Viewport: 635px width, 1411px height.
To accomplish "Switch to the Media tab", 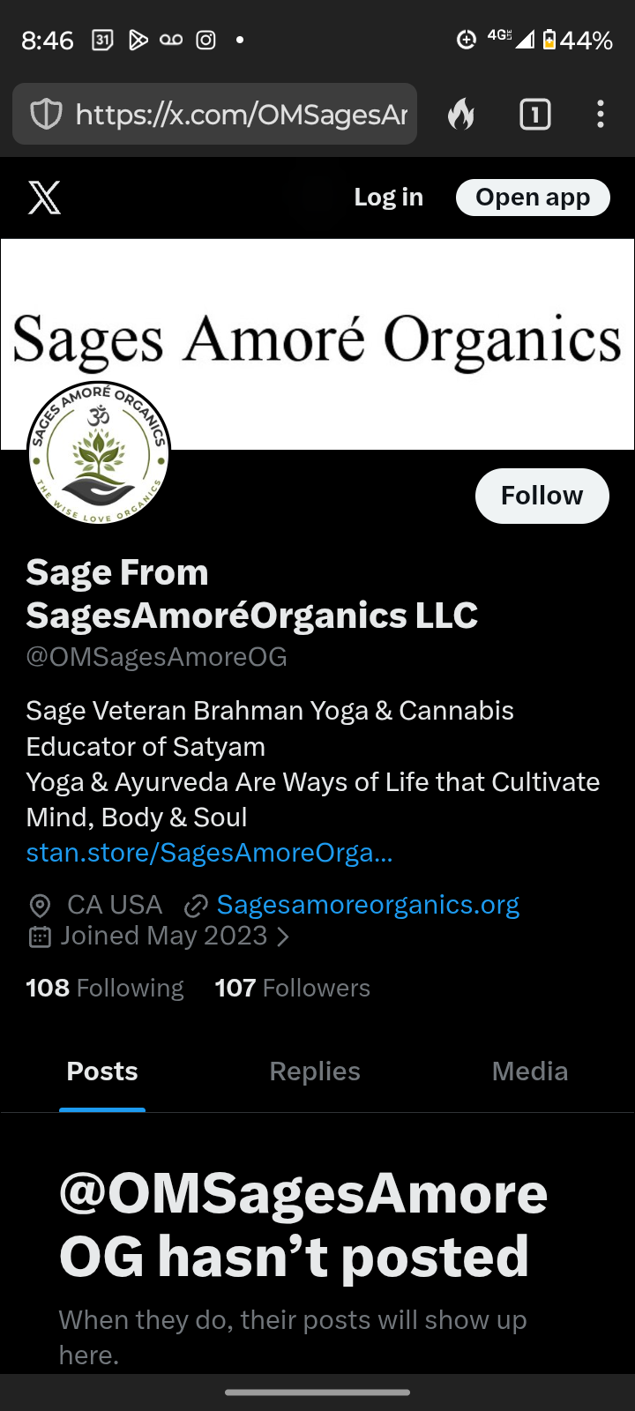I will pos(530,1071).
